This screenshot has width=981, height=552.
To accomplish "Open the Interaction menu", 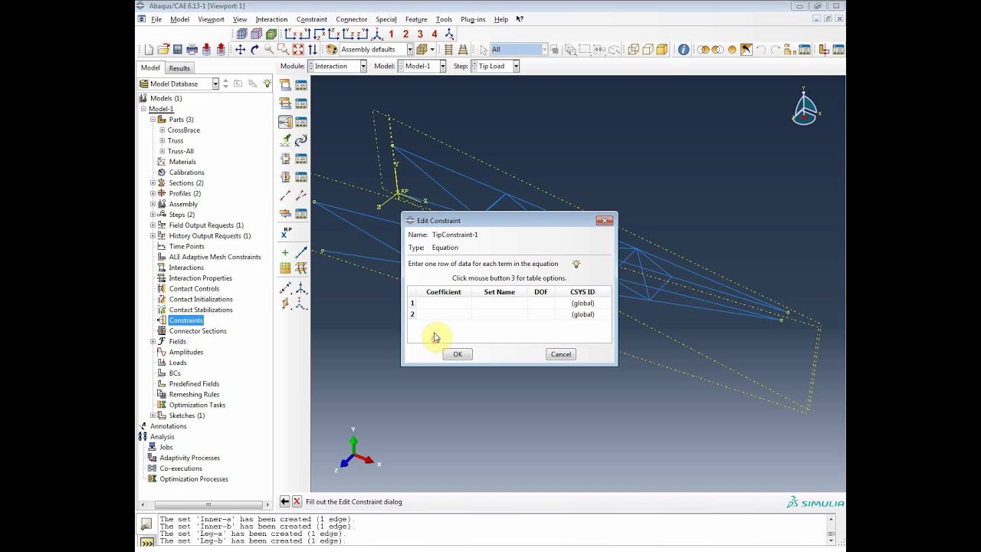I will click(x=271, y=19).
